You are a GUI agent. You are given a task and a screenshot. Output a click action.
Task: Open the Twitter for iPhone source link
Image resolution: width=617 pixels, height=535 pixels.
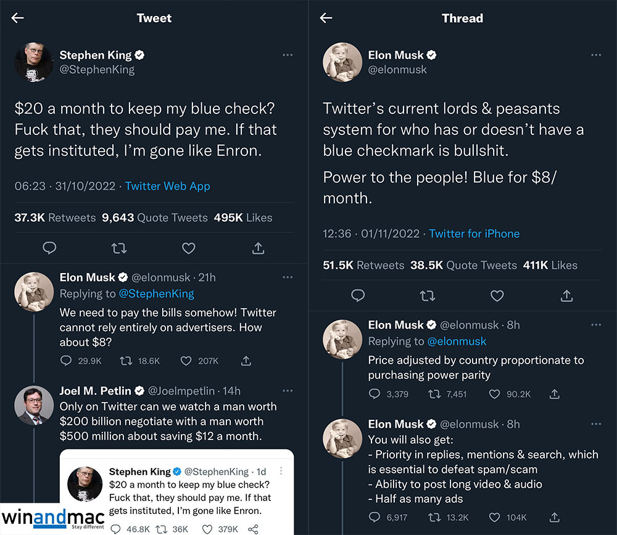pos(474,234)
